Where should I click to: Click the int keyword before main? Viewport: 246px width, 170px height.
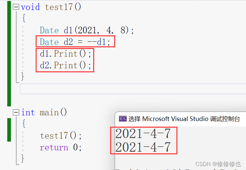click(28, 112)
